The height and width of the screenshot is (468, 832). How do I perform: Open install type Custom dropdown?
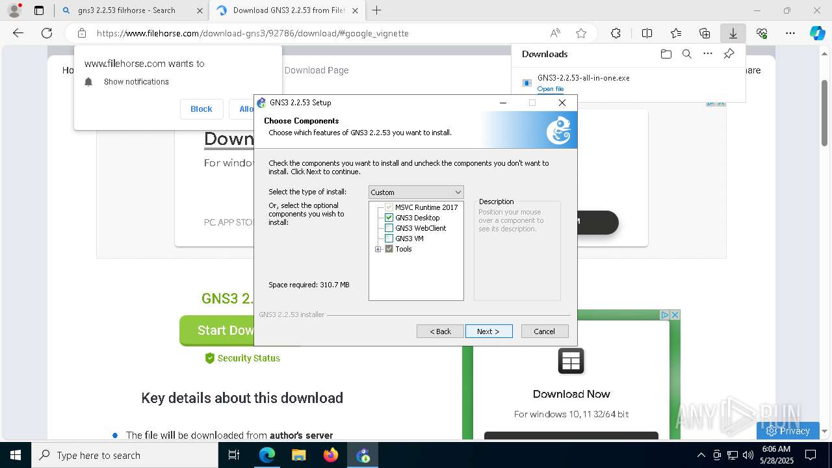tap(416, 192)
